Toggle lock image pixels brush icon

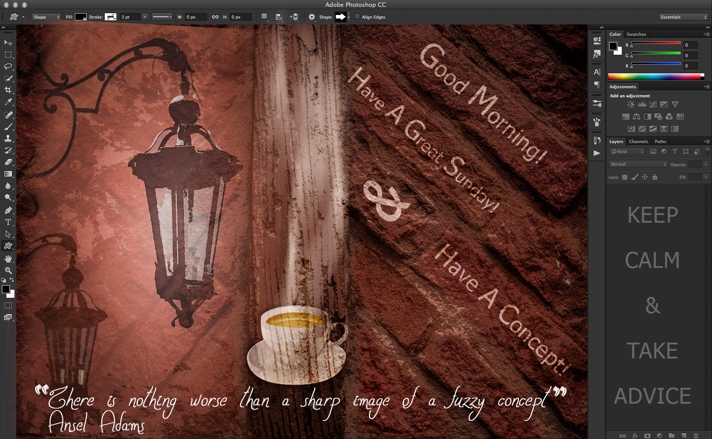click(x=635, y=177)
